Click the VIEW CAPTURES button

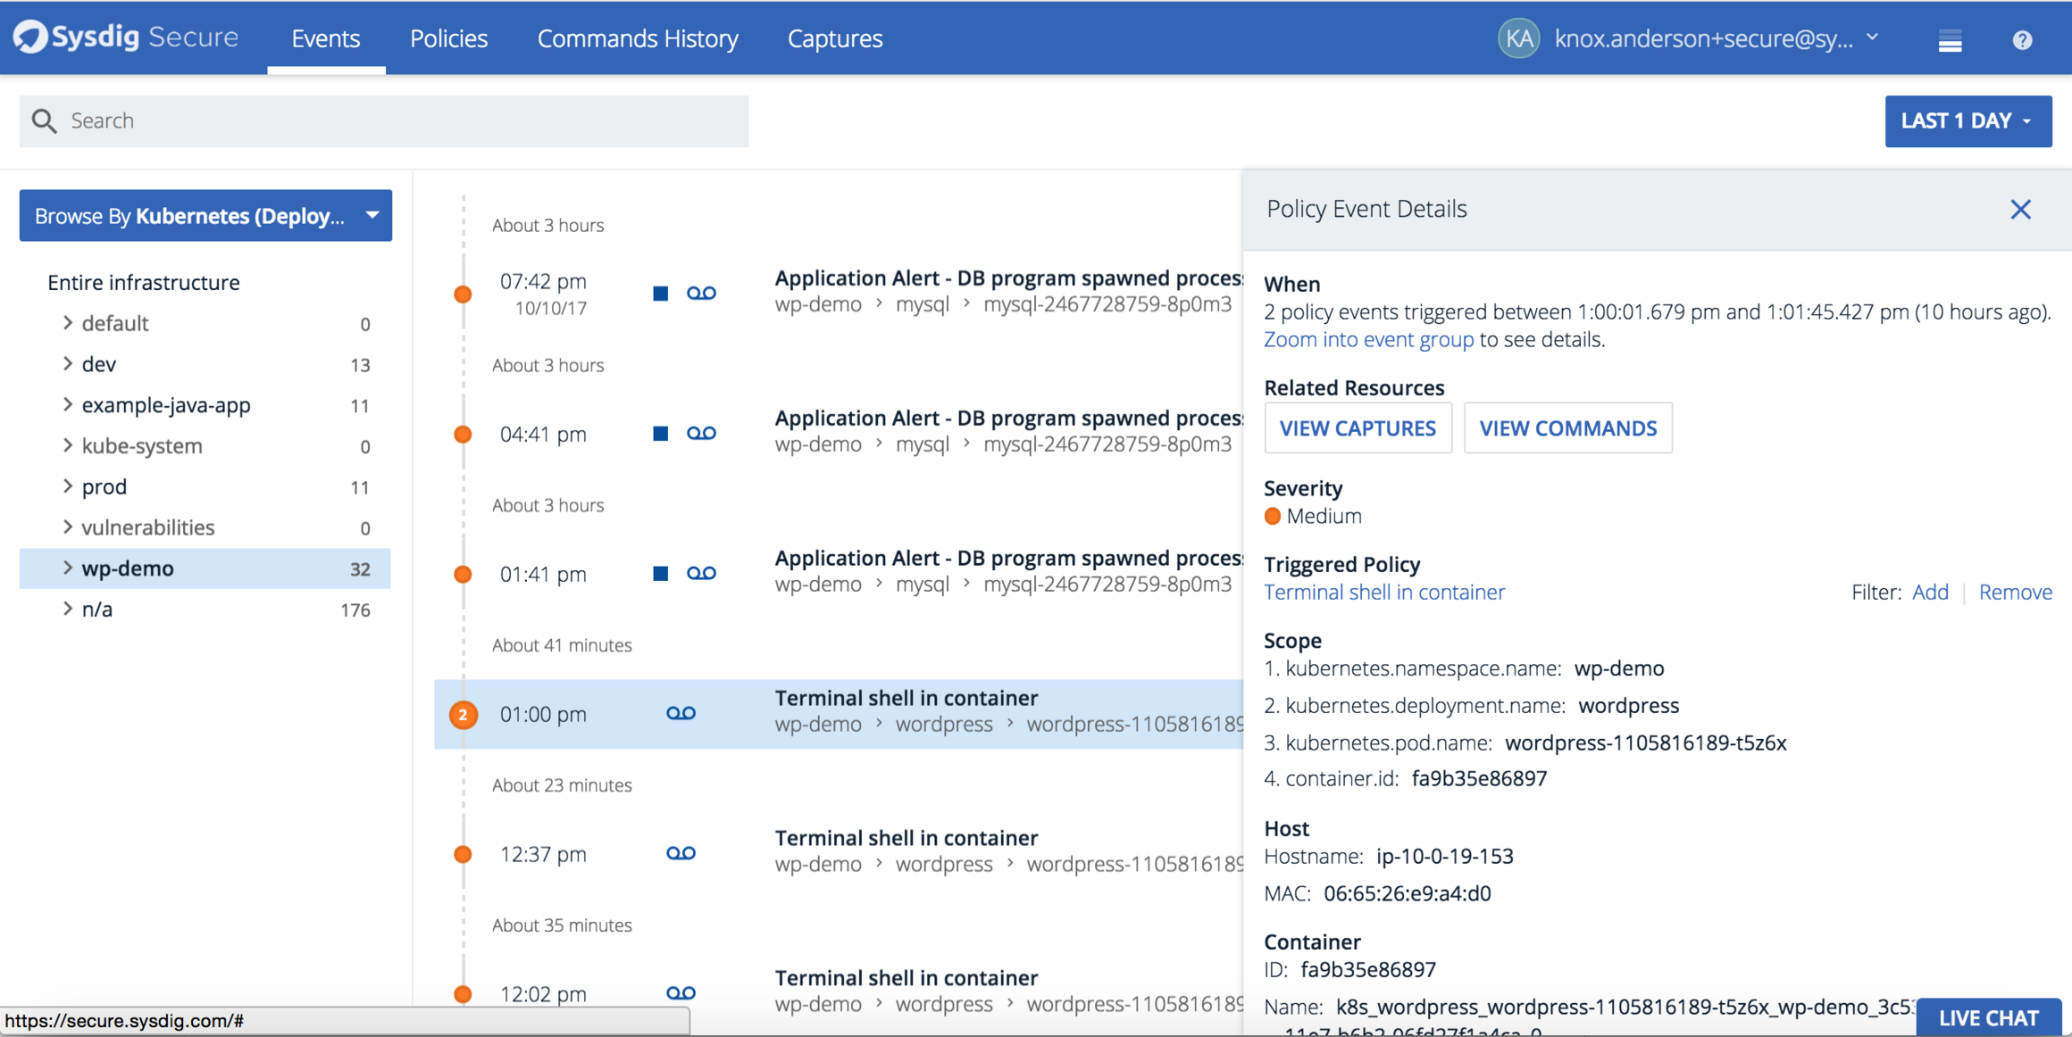click(1358, 428)
